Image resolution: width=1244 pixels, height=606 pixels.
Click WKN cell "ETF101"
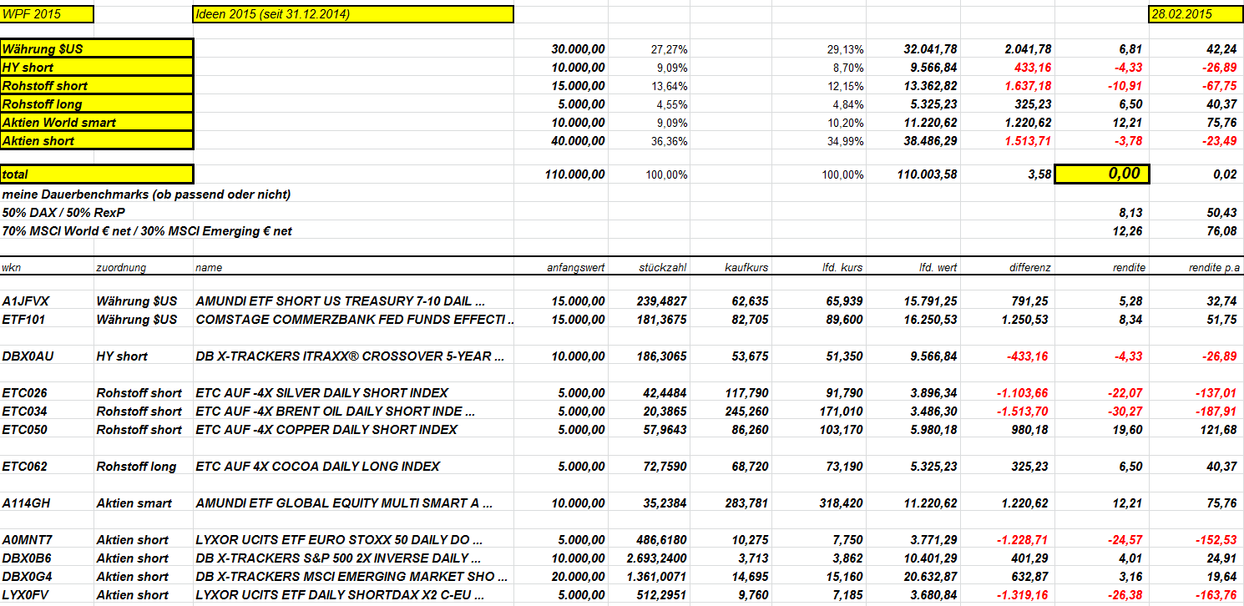point(23,320)
